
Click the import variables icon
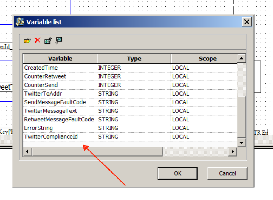pyautogui.click(x=59, y=40)
